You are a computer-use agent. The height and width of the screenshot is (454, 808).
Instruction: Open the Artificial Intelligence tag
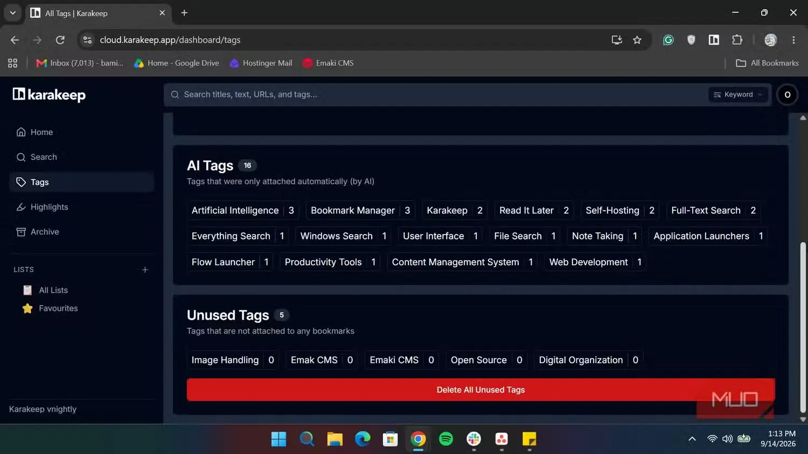pos(243,210)
